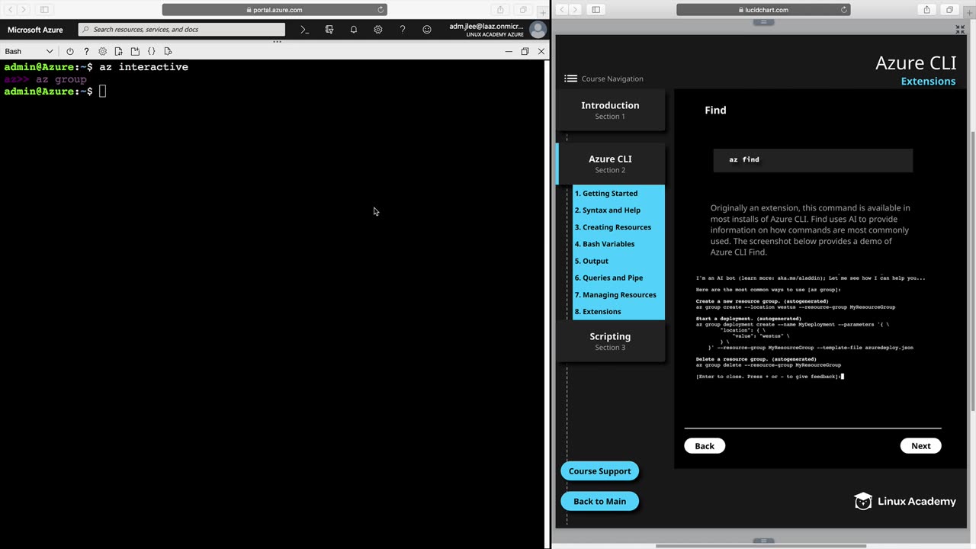Click the Extensions subtitle text
This screenshot has height=549, width=976.
point(928,82)
